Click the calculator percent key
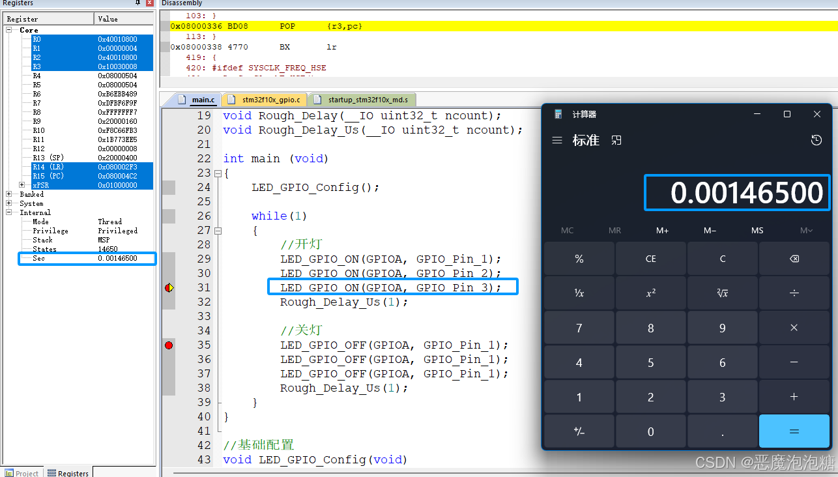 579,259
